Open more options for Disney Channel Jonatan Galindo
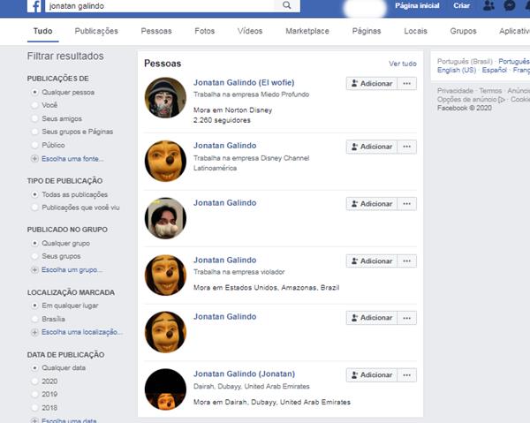Viewport: 530px width, 423px height. click(x=406, y=147)
